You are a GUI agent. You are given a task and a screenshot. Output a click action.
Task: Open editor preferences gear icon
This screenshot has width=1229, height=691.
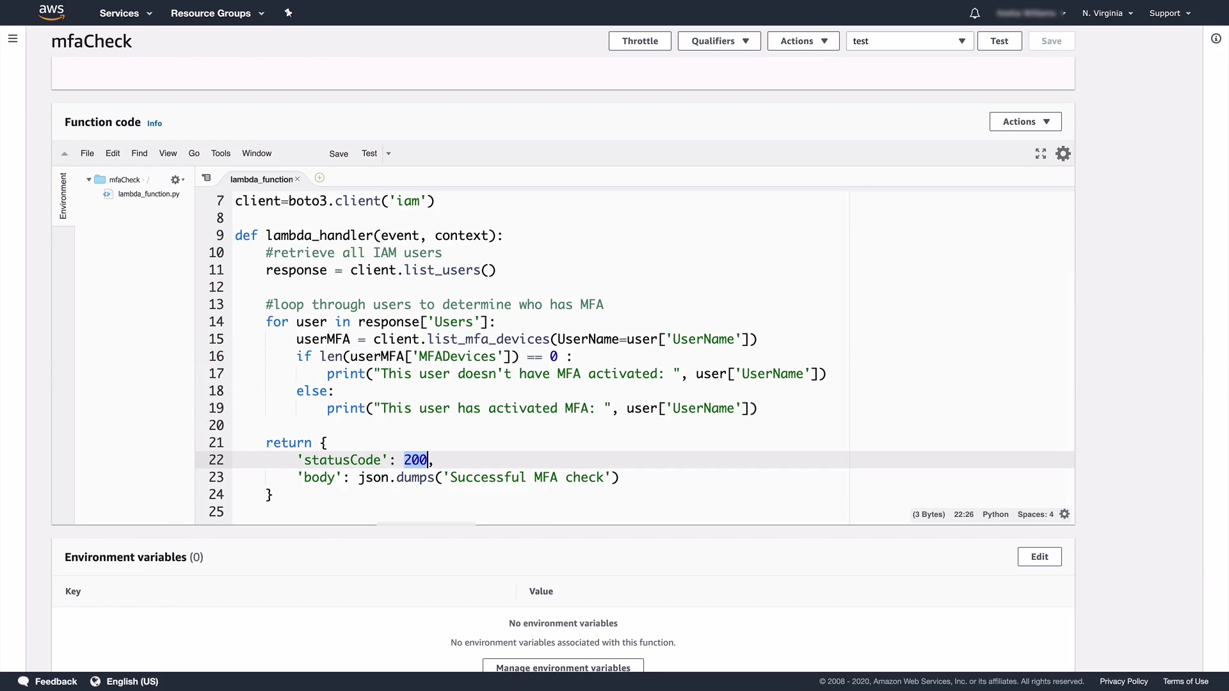(x=1063, y=154)
